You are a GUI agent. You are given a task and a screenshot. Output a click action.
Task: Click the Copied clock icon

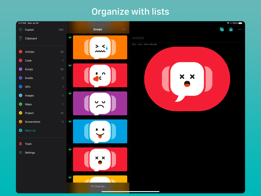point(20,30)
